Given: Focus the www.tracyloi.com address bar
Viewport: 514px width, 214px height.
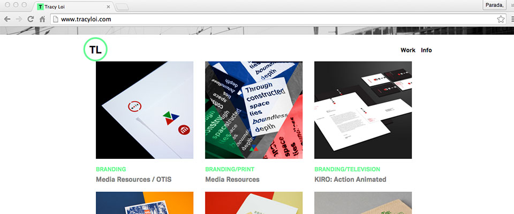Looking at the screenshot, I should (274, 19).
